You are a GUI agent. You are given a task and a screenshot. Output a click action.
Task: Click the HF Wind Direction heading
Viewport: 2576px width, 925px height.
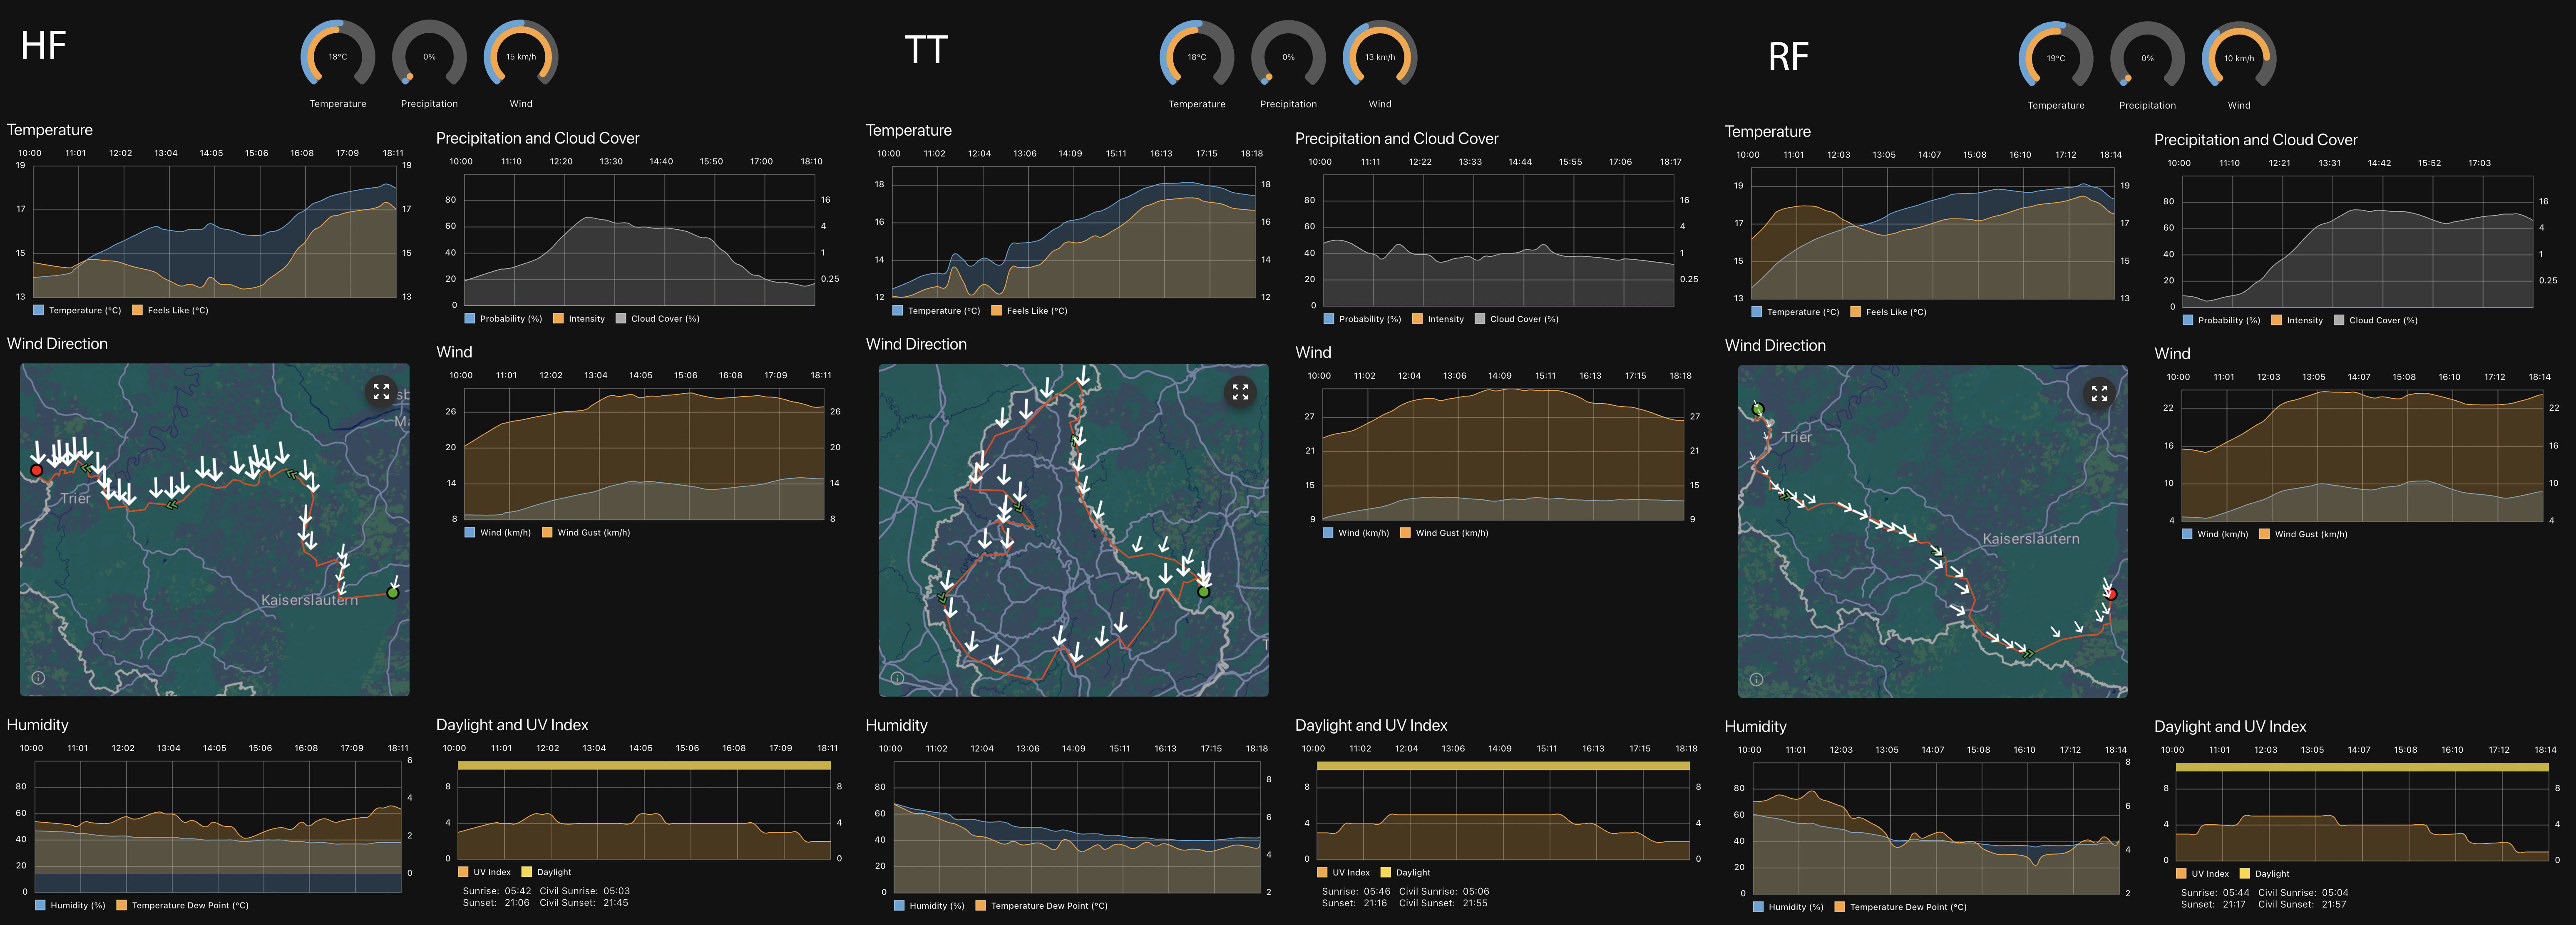coord(57,344)
